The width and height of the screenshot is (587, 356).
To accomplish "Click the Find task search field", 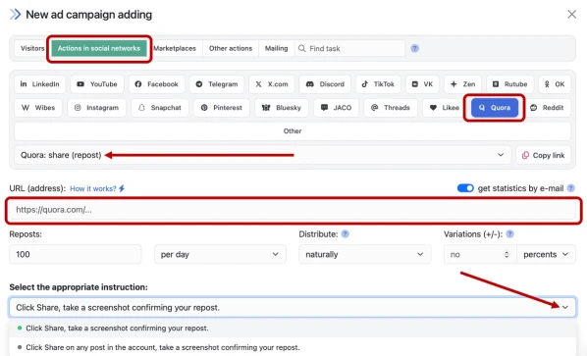I will pos(350,48).
